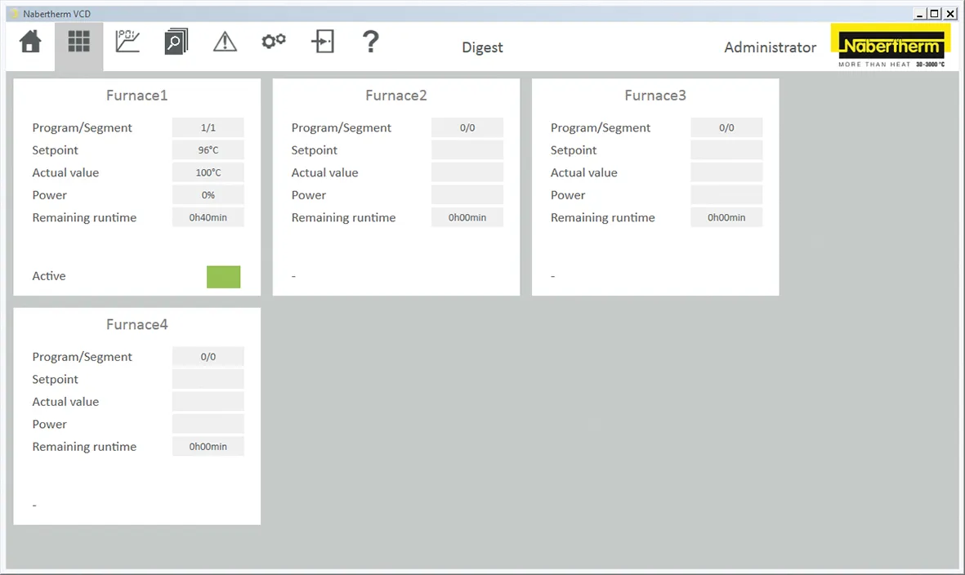
Task: Open the Furnace3 panel title
Action: click(x=655, y=96)
